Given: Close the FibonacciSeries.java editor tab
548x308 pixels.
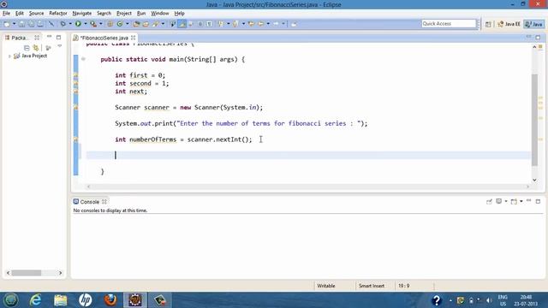Looking at the screenshot, I should (x=134, y=38).
